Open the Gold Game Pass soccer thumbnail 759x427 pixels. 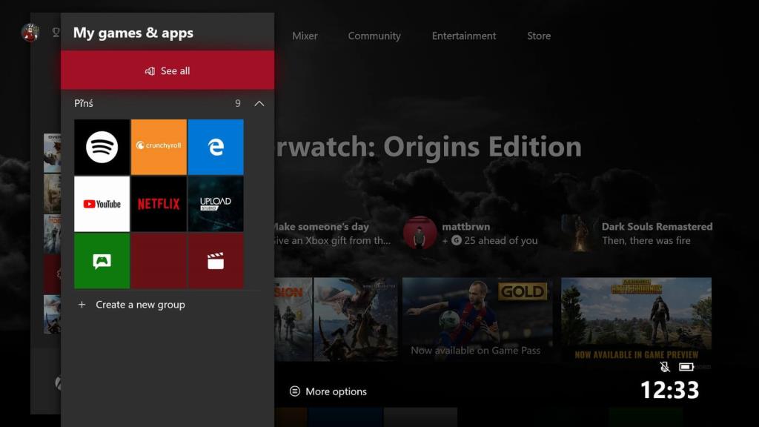coord(477,319)
